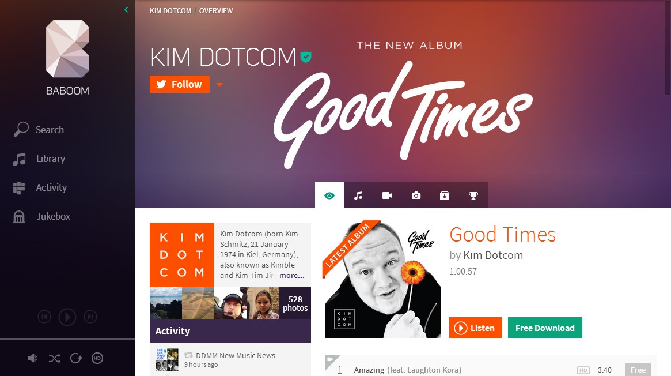This screenshot has width=671, height=376.
Task: Collapse the sidebar with green chevron
Action: pyautogui.click(x=126, y=9)
